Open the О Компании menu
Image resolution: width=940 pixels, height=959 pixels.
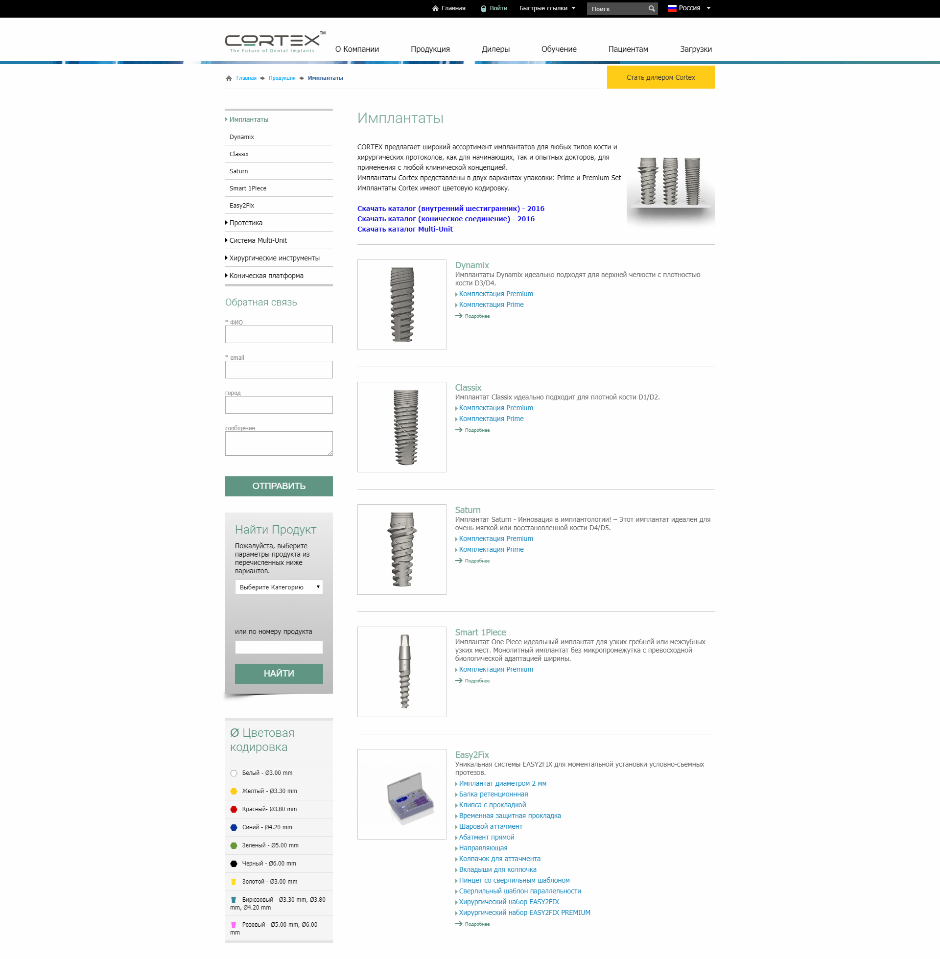tap(357, 49)
